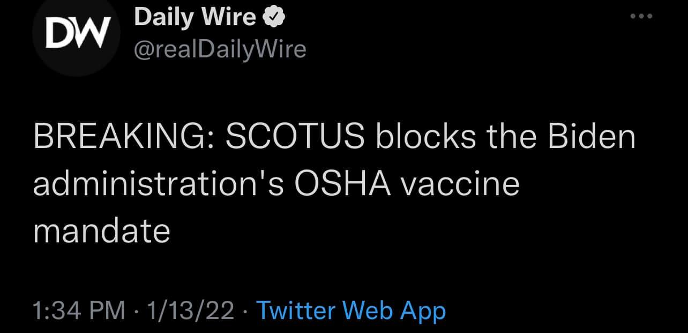Image resolution: width=688 pixels, height=333 pixels.
Task: Click the word Twitter in the source label
Action: tap(296, 311)
